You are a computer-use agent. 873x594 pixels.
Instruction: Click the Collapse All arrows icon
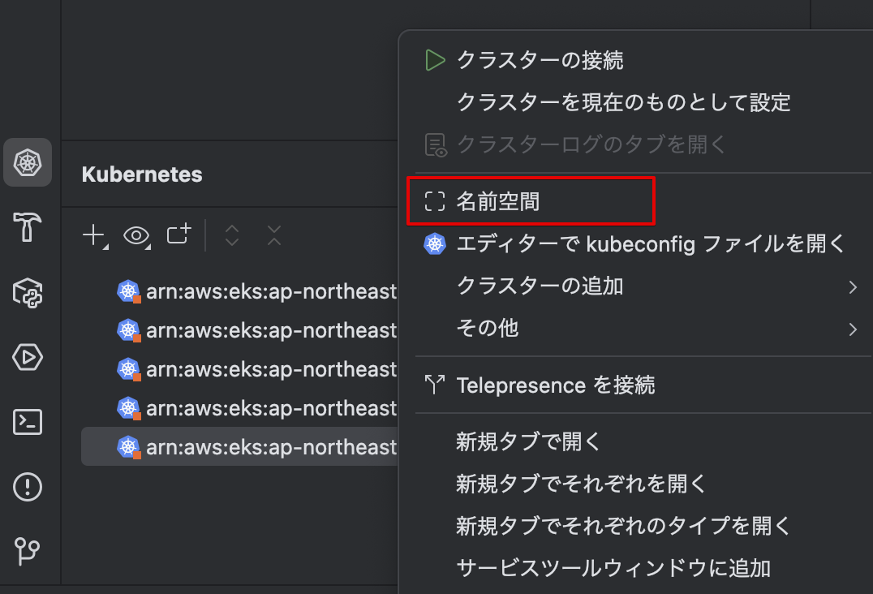click(x=274, y=235)
